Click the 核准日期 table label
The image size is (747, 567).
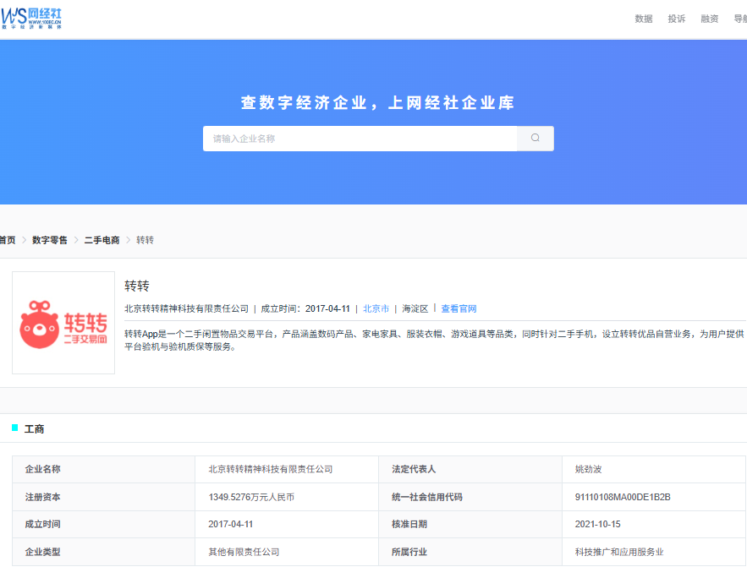[409, 524]
